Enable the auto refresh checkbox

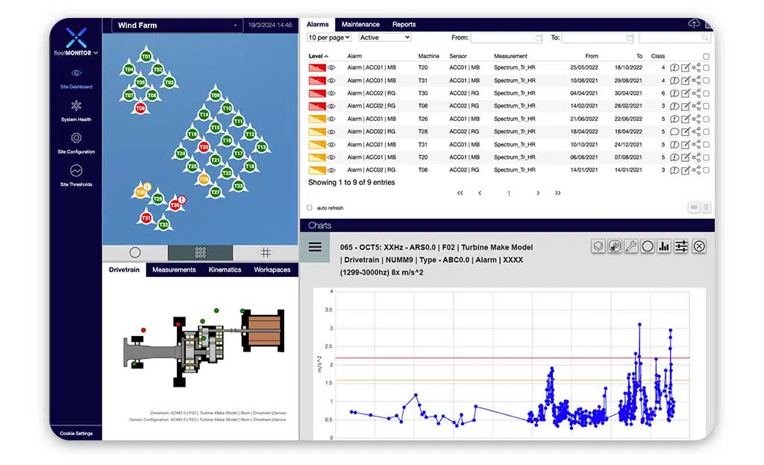(309, 207)
